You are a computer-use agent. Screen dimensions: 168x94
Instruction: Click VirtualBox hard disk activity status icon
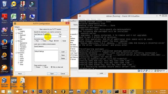pyautogui.click(x=139, y=71)
